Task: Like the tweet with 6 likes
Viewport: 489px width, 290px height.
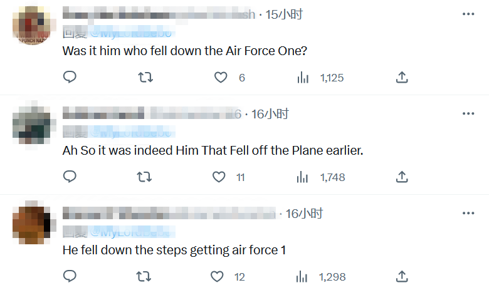Action: [220, 78]
